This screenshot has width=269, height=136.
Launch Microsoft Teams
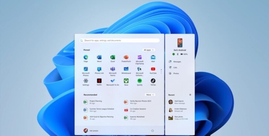point(113,71)
